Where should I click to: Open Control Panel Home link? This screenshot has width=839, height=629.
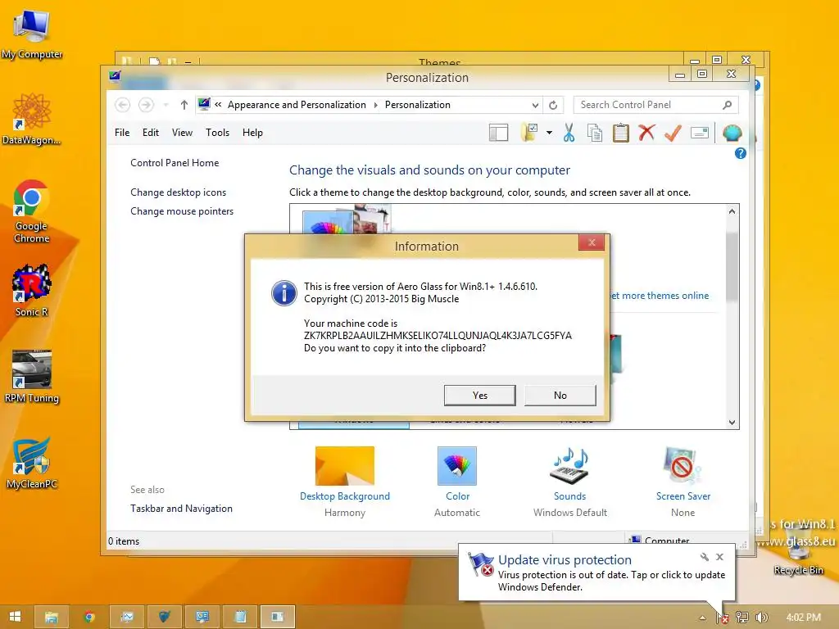pos(175,163)
